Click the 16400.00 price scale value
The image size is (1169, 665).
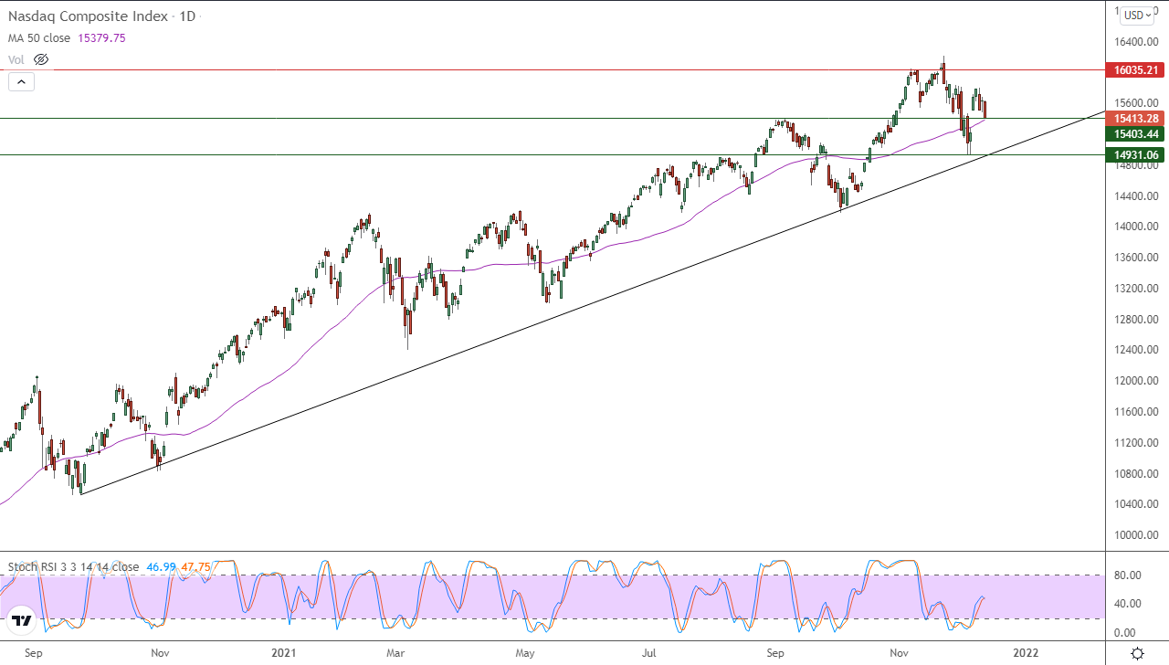1136,42
